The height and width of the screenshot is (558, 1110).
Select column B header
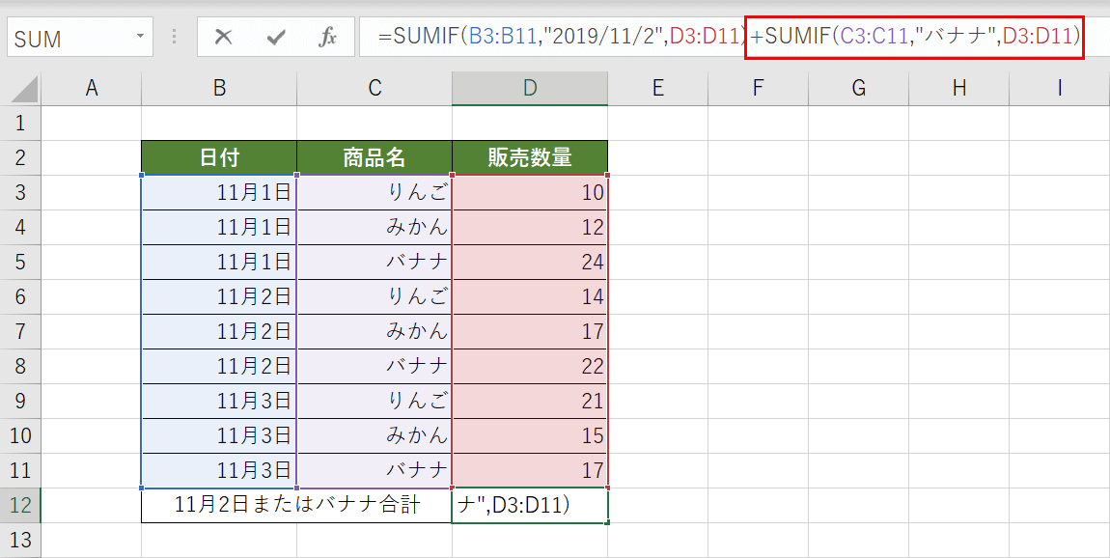[x=218, y=88]
